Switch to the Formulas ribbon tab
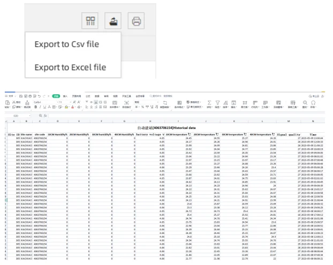Viewport: 333px width, 265px height. 88,96
